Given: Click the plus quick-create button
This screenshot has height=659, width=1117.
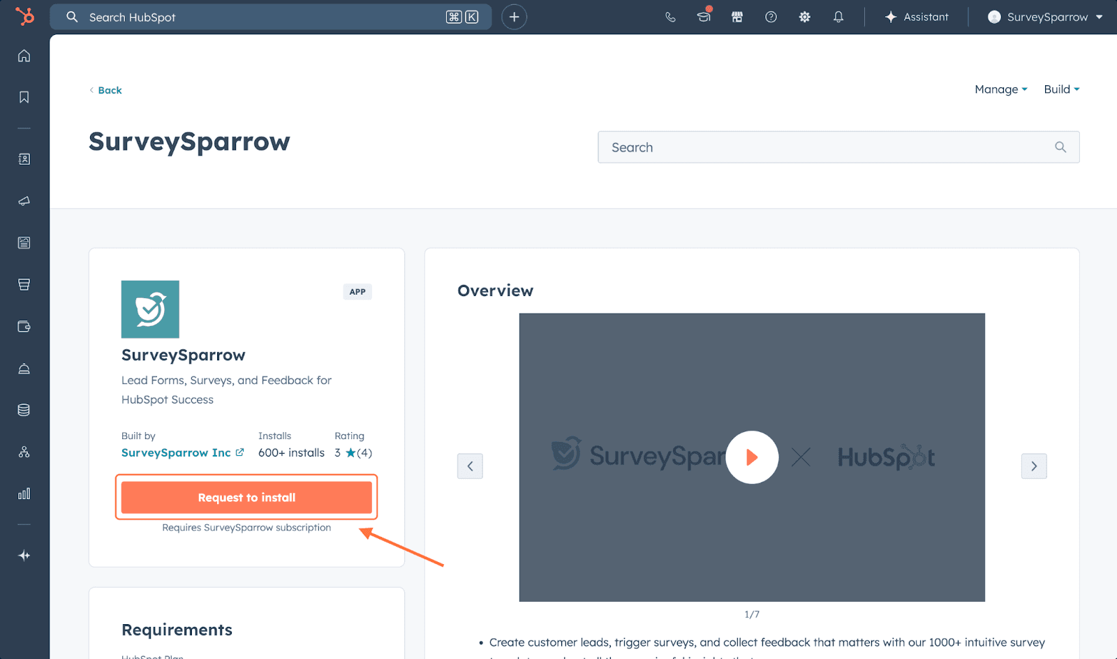Looking at the screenshot, I should (514, 17).
